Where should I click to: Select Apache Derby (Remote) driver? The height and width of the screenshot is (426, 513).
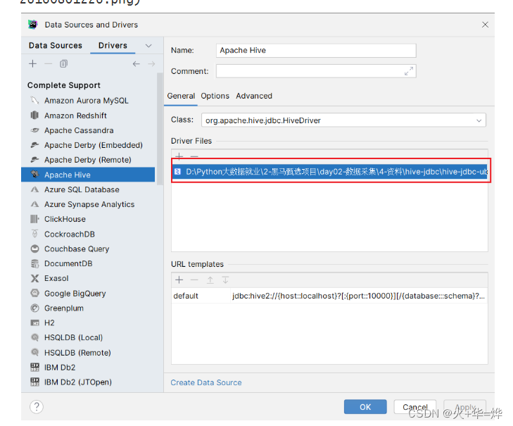(x=88, y=160)
